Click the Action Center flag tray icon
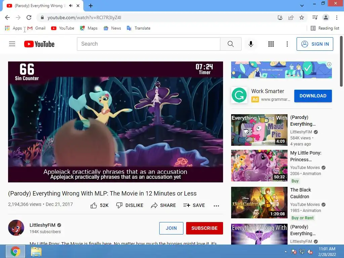This screenshot has width=344, height=258. coord(294,252)
